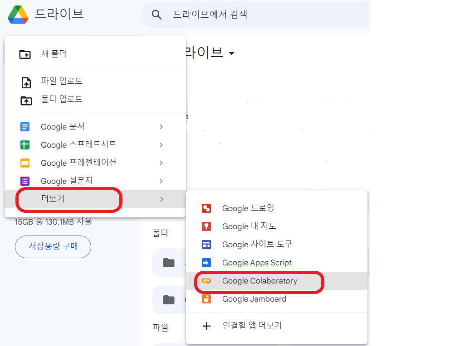
Task: Choose Google 드로잉 from submenu
Action: click(277, 208)
